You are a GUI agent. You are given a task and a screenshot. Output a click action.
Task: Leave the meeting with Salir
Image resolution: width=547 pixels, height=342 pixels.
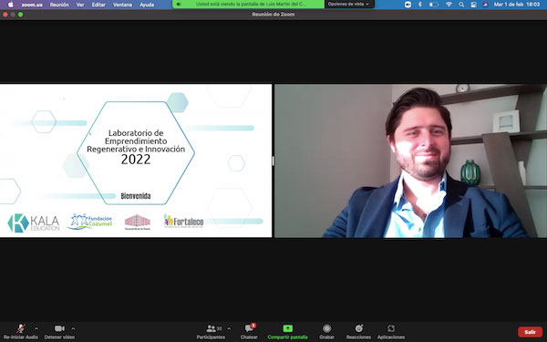530,332
